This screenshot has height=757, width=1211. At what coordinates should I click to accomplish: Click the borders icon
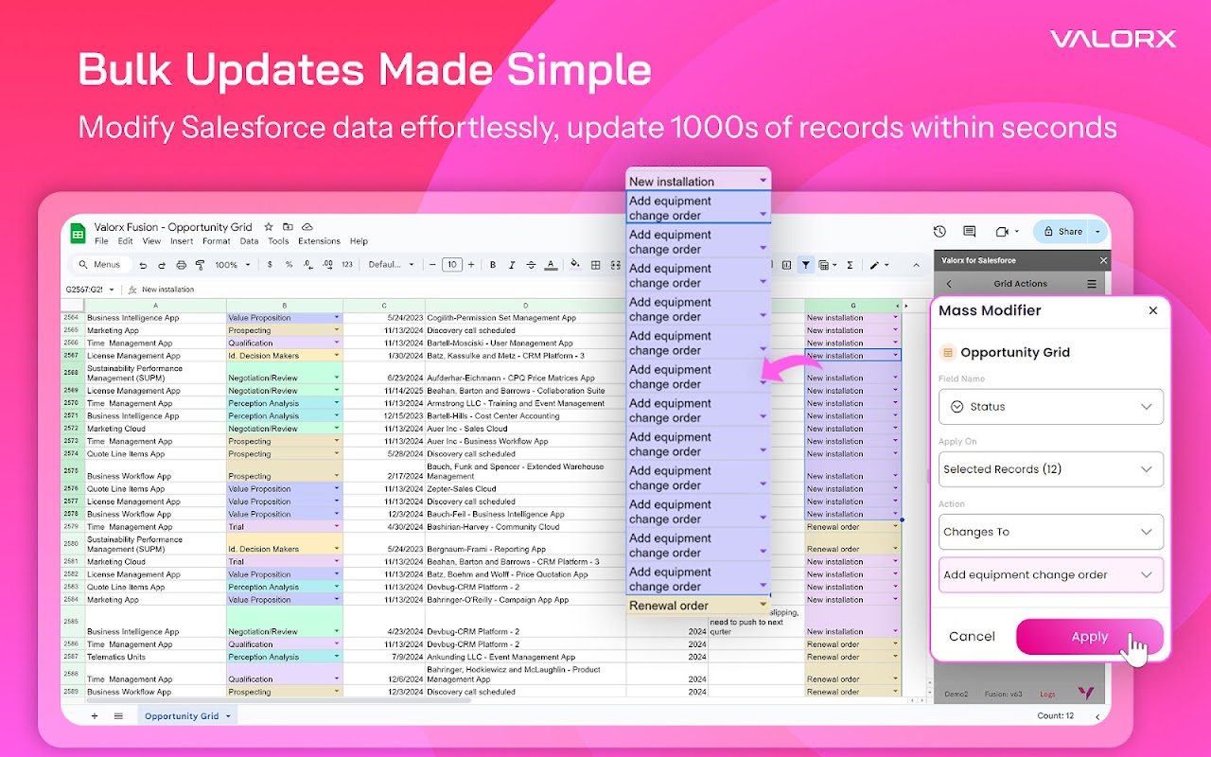tap(595, 265)
